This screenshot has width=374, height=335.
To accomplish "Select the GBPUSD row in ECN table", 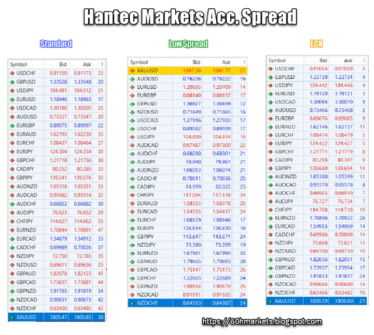I will coord(317,77).
